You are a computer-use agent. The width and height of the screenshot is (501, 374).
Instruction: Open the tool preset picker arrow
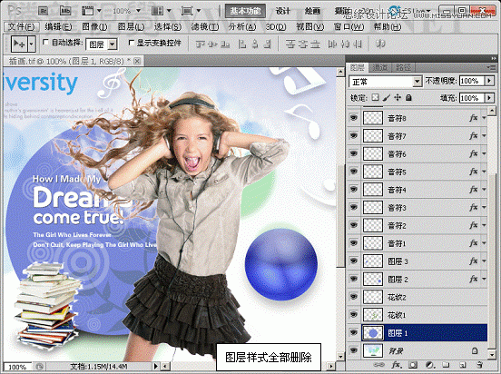[31, 44]
